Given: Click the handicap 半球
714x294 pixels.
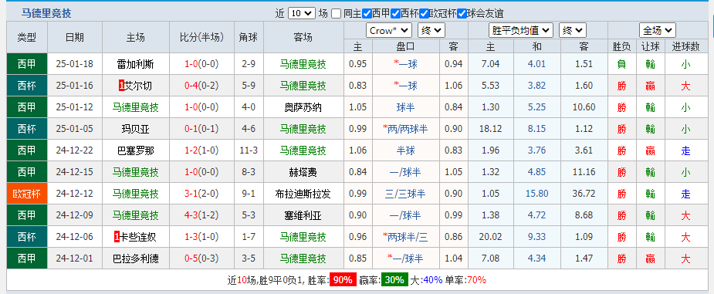Looking at the screenshot, I should pos(405,150).
